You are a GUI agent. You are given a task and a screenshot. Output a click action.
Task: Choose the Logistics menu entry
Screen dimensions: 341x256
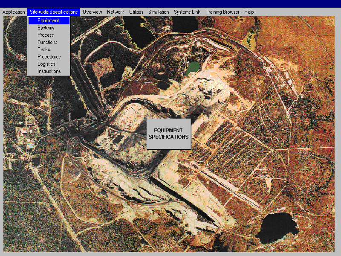(49, 64)
